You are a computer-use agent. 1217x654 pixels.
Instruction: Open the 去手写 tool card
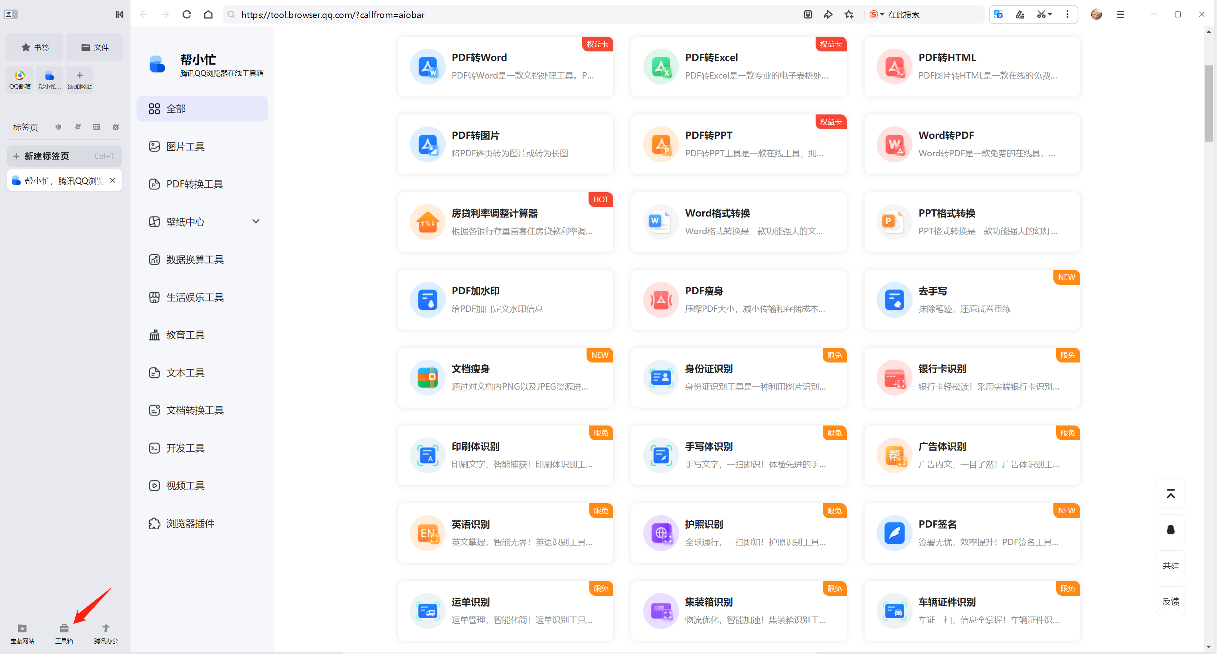pos(972,300)
